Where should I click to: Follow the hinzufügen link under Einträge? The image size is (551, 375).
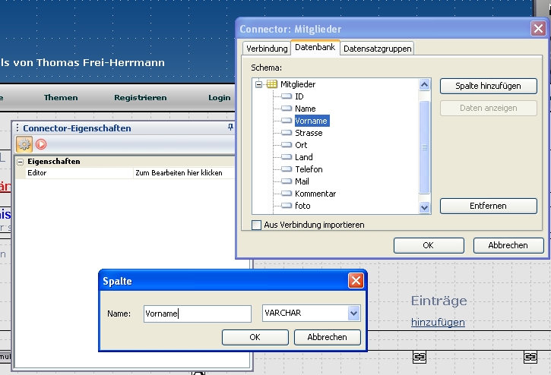click(x=438, y=322)
